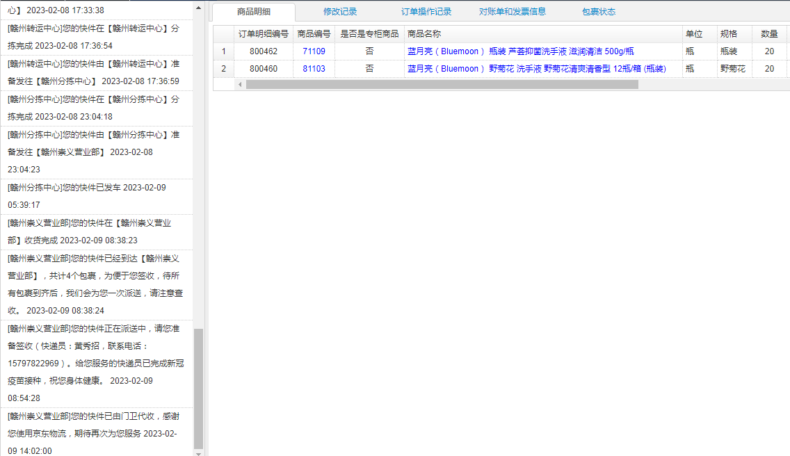The height and width of the screenshot is (456, 790).
Task: Select tracking entry dated 2023-02-08 17:36:54
Action: [x=96, y=38]
